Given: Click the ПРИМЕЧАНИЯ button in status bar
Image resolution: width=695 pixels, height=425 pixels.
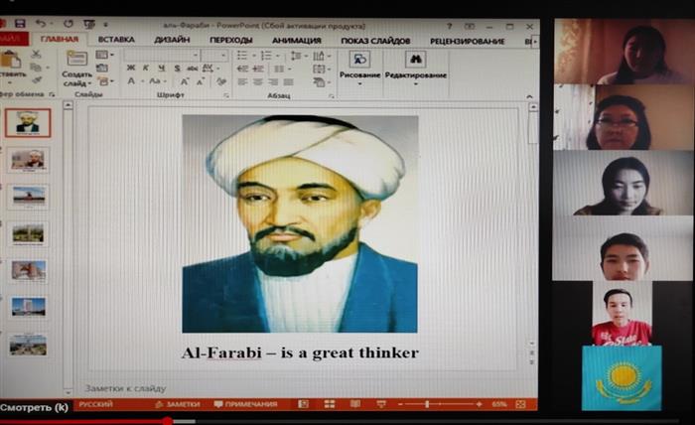Looking at the screenshot, I should (244, 404).
